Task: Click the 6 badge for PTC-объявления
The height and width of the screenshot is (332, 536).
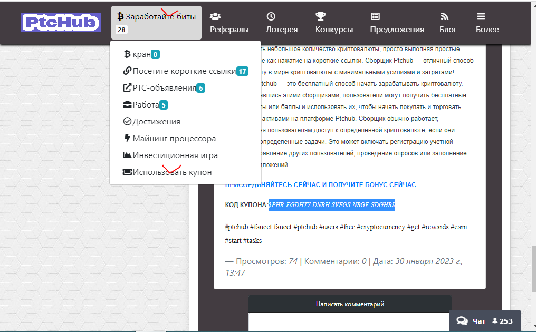Action: point(200,88)
